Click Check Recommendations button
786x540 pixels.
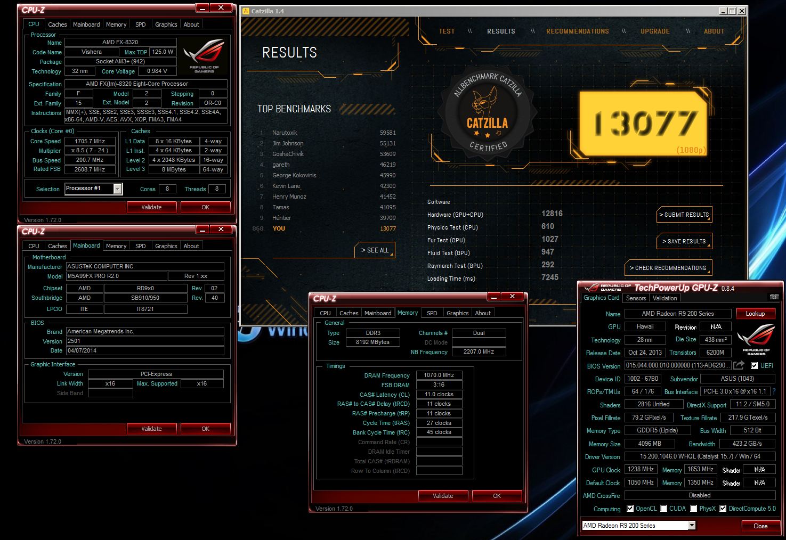click(668, 268)
